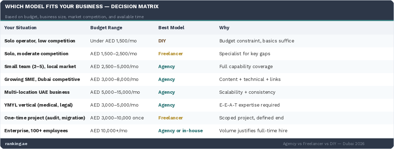Click 'YMYL vertical (medical, legal)' row title
The image size is (394, 149).
pyautogui.click(x=38, y=105)
